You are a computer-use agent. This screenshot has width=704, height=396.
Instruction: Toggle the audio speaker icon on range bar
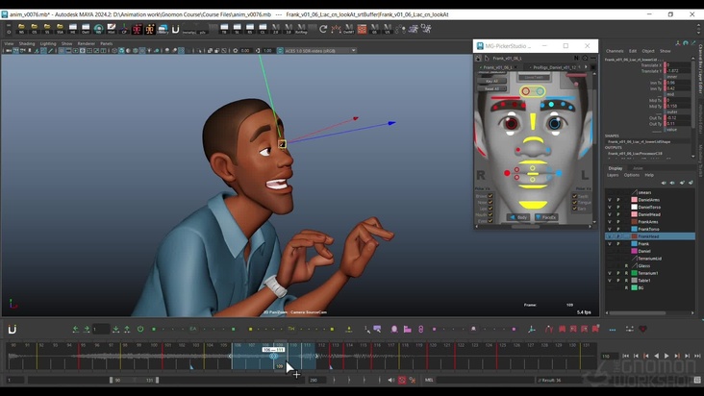click(x=391, y=380)
